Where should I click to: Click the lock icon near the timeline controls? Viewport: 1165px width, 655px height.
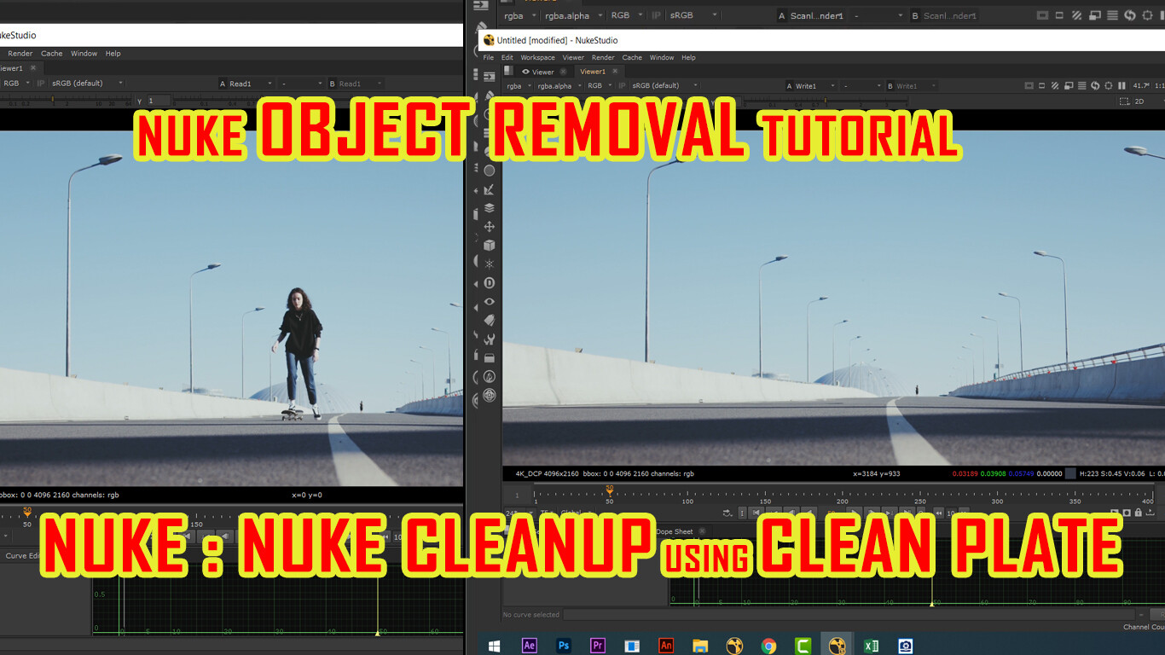1139,512
